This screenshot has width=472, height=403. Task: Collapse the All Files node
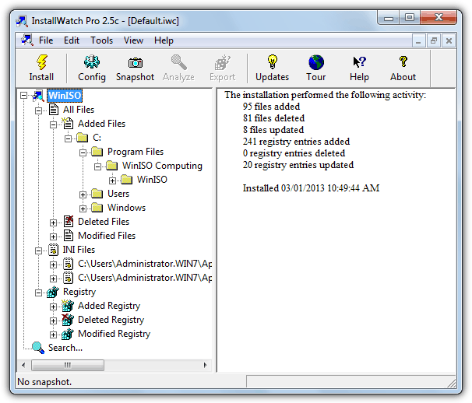click(x=38, y=110)
